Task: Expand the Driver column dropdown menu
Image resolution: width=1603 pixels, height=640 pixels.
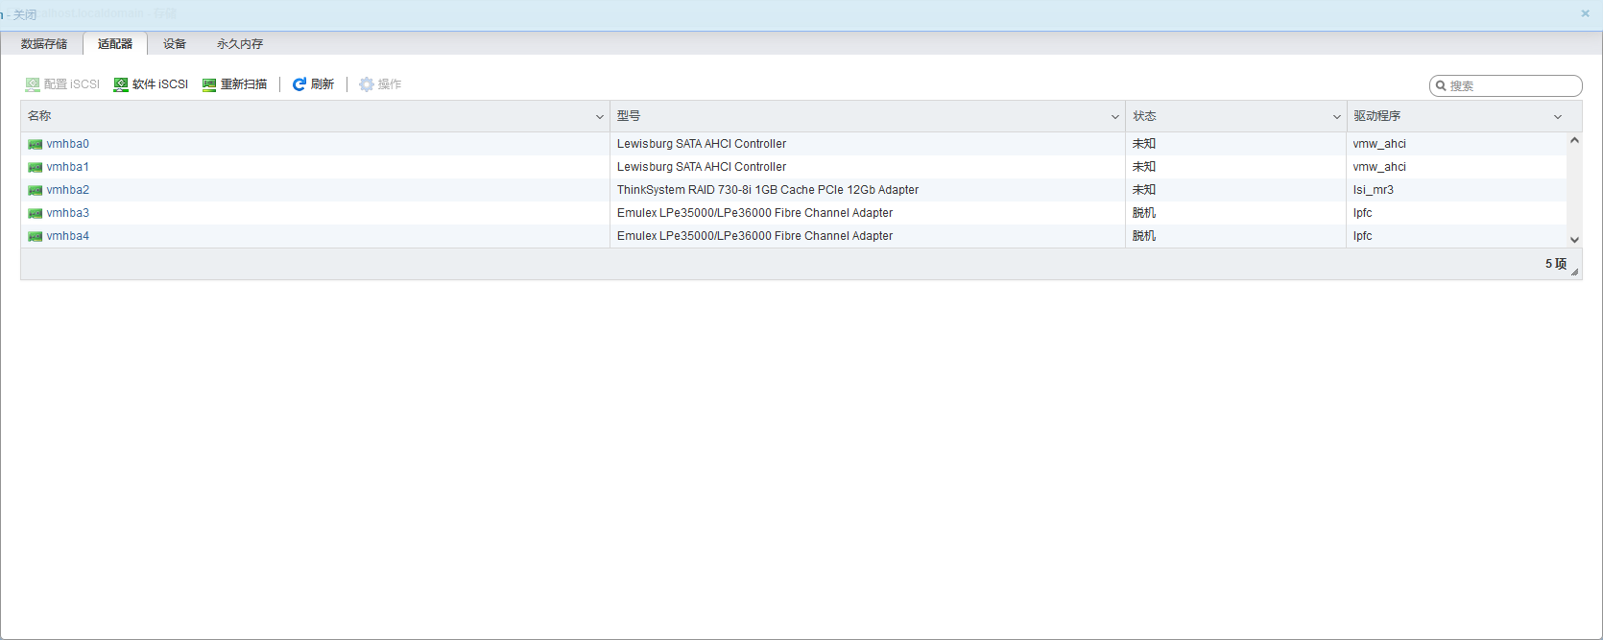Action: pos(1558,117)
